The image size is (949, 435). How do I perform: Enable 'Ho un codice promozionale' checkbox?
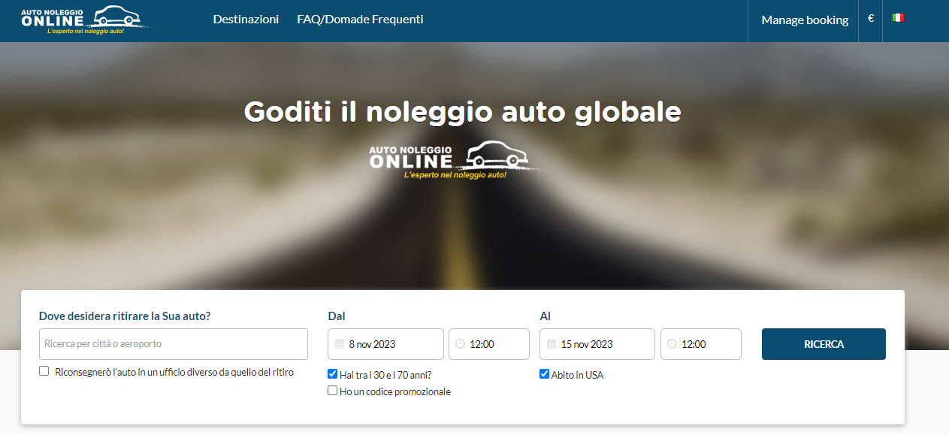tap(333, 391)
